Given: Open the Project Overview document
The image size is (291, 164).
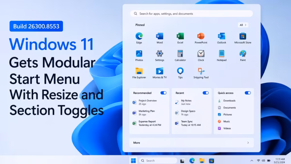Looking at the screenshot, I should point(145,102).
